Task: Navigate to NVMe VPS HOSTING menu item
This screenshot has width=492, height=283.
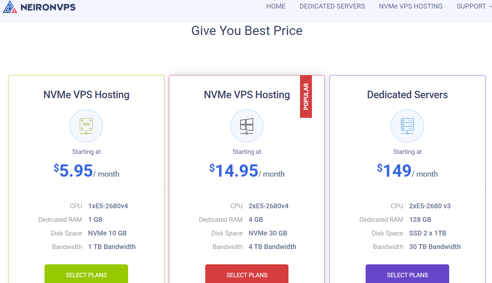Action: [x=410, y=6]
